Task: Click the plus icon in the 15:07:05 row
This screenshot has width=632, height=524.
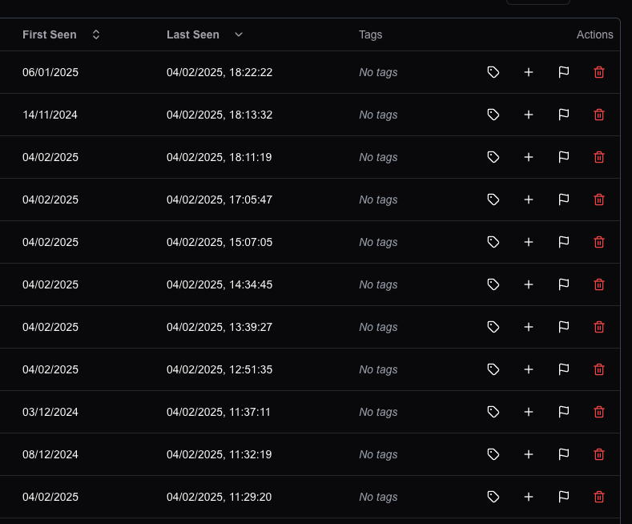Action: [529, 242]
